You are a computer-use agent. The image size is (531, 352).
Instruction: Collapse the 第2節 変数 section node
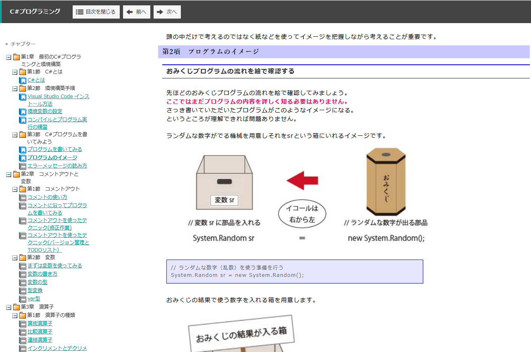click(15, 258)
